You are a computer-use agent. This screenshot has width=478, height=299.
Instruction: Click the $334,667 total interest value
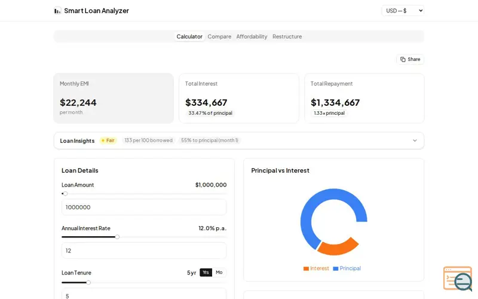click(206, 102)
